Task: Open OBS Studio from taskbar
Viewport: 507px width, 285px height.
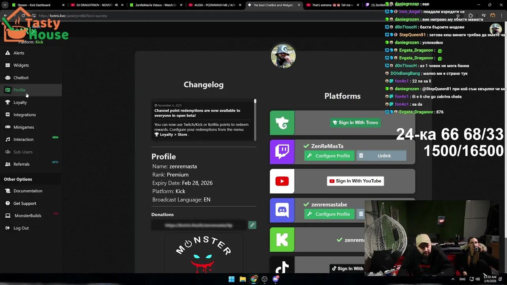Action: coord(265,279)
